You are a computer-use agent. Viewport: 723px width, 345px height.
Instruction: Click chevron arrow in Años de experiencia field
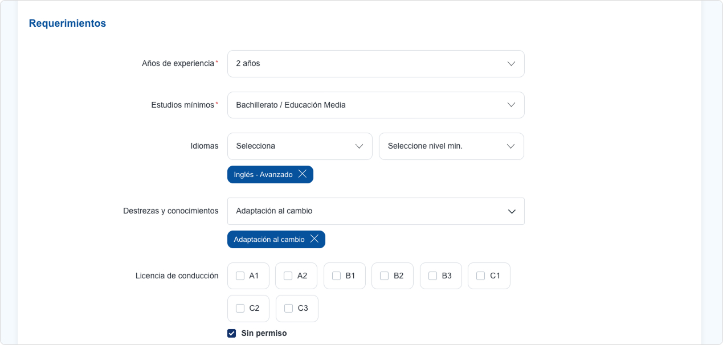point(511,64)
